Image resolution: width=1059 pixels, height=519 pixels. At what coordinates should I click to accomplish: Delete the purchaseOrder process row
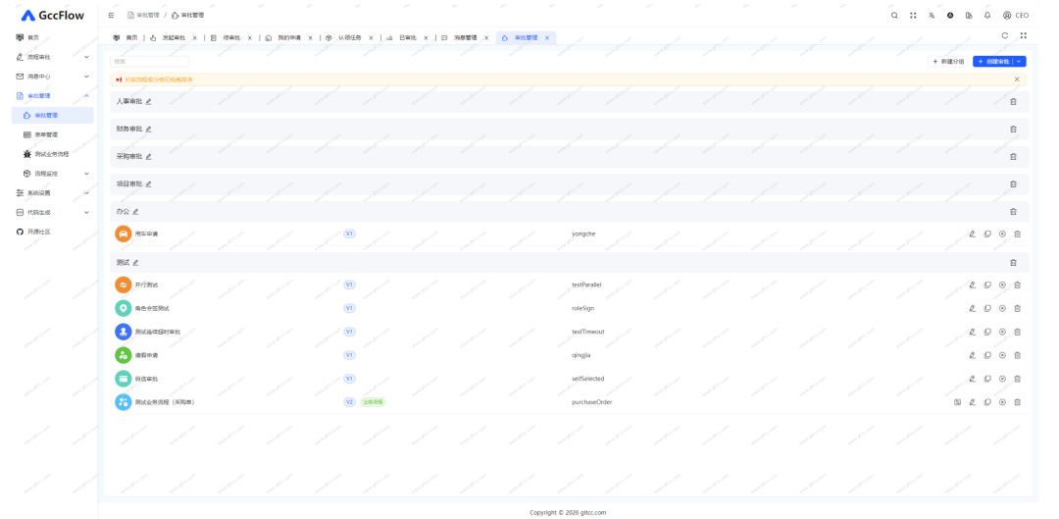coord(1017,402)
